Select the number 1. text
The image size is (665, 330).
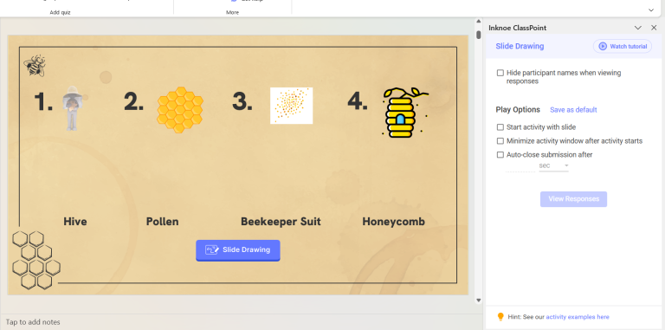click(x=43, y=102)
